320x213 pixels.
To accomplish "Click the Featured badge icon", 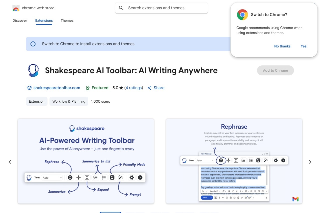I will click(x=88, y=88).
